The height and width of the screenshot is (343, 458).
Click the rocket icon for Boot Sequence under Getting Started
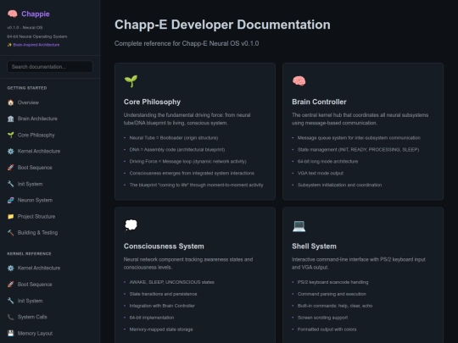11,168
